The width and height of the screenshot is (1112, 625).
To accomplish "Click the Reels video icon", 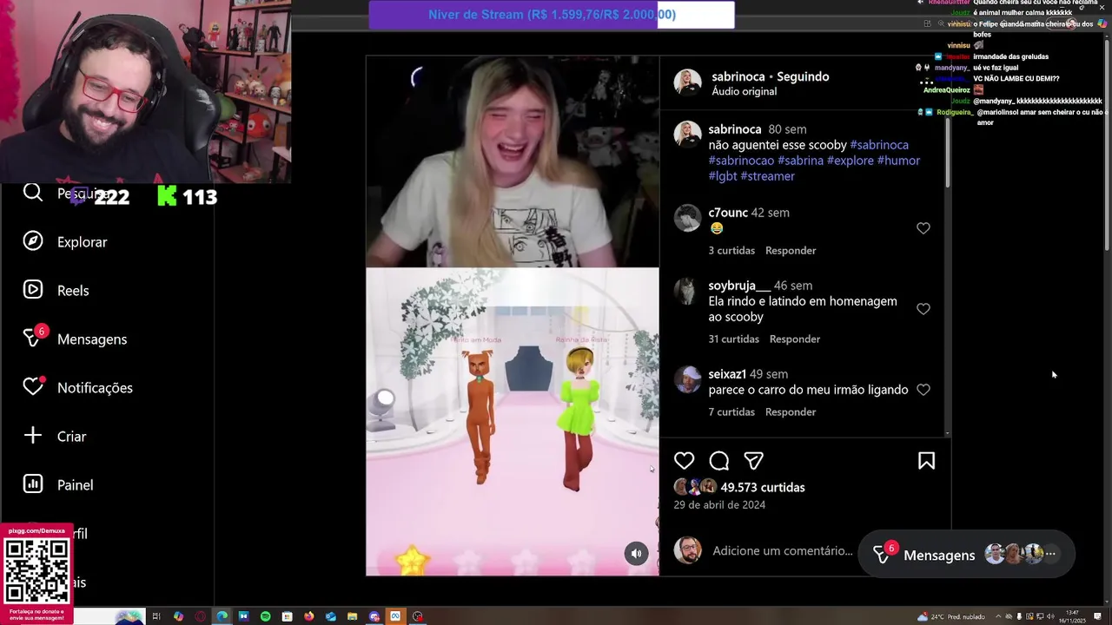I will coord(33,290).
